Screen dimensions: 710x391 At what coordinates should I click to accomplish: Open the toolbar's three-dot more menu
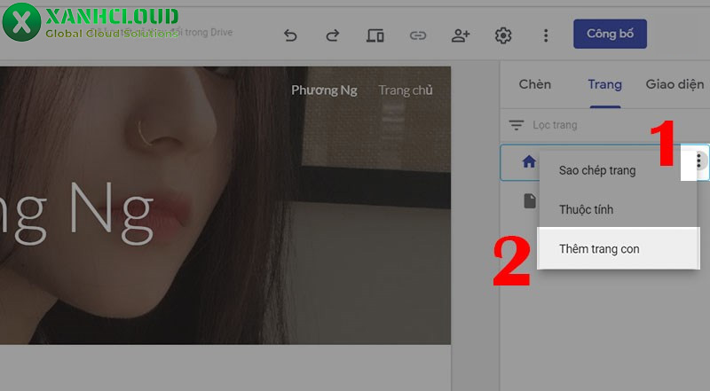click(546, 35)
